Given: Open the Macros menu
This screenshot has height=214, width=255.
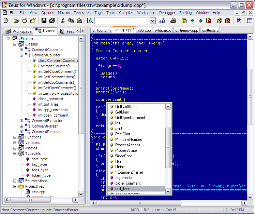Looking at the screenshot, I should click(64, 13).
